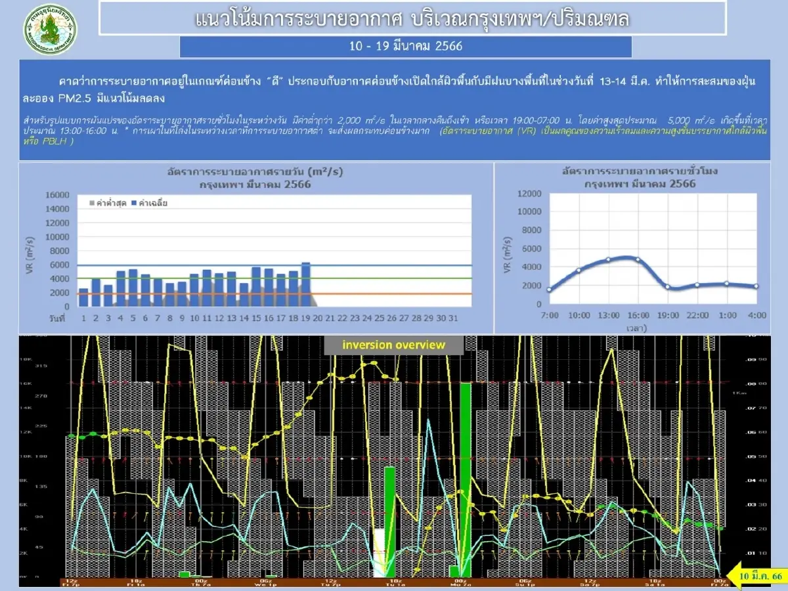This screenshot has height=591, width=788.
Task: Click the วันที่ axis label on daily chart
Action: [58, 318]
